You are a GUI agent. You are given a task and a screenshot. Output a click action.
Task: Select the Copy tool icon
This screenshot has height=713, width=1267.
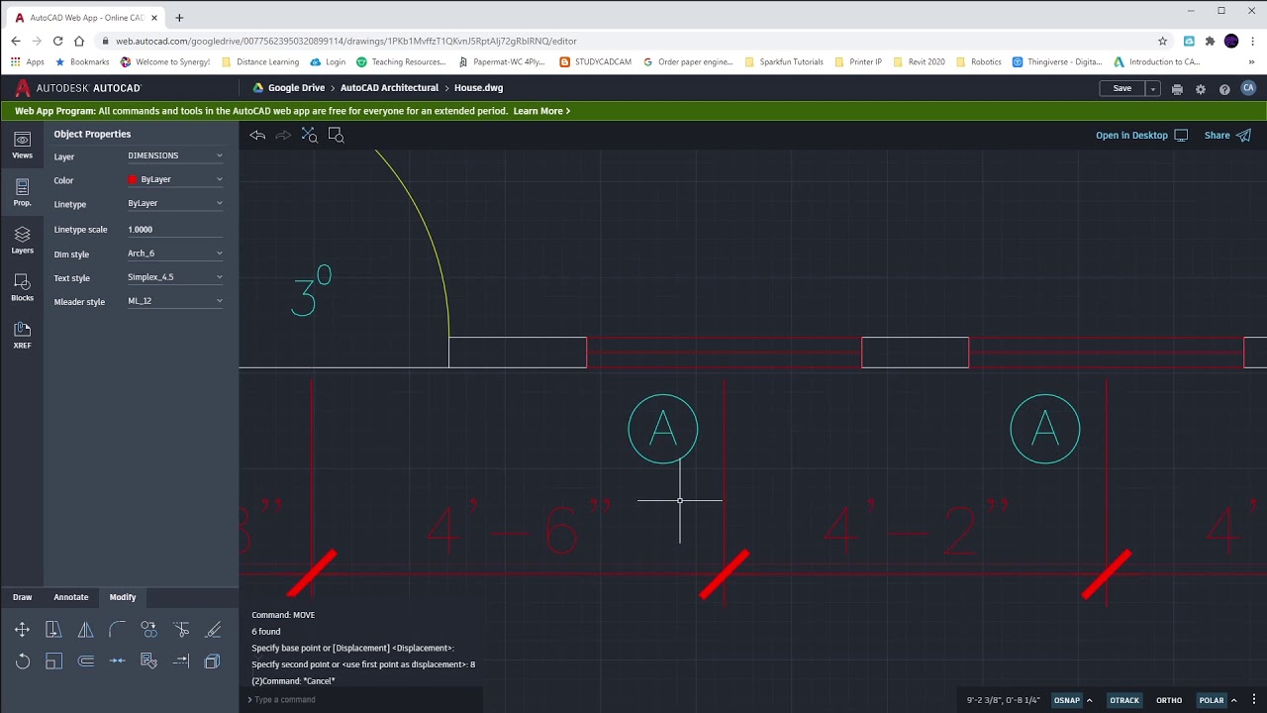(x=148, y=630)
